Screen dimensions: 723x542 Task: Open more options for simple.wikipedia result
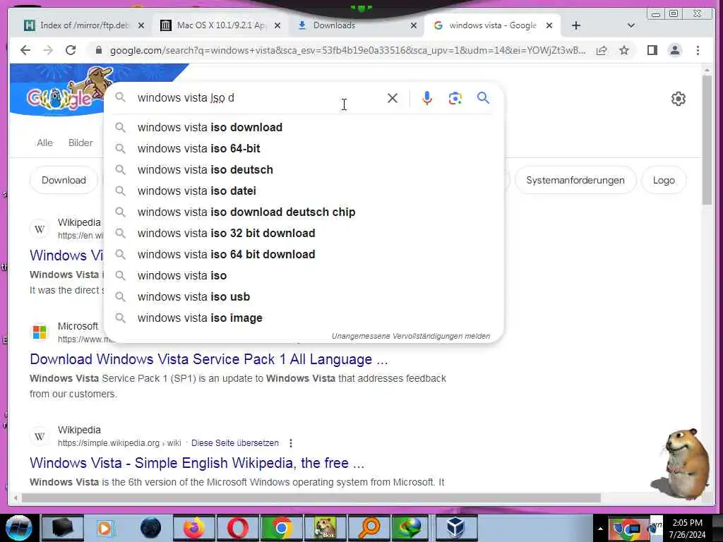pyautogui.click(x=290, y=443)
